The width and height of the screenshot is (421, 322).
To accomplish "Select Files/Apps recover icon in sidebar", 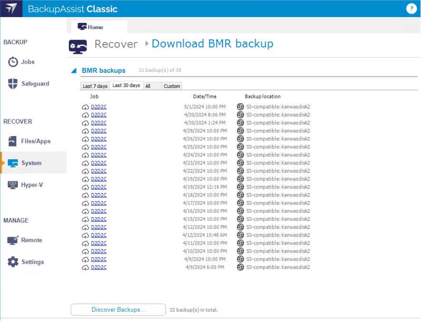I will click(x=12, y=141).
